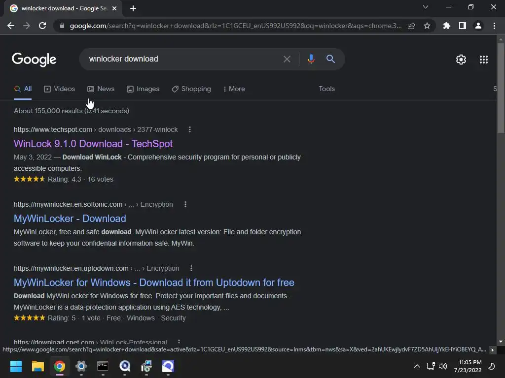This screenshot has height=378, width=505.
Task: Open the Google apps grid
Action: pyautogui.click(x=484, y=60)
